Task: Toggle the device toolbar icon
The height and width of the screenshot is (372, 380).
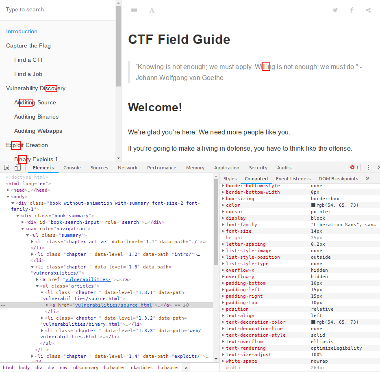Action: point(17,168)
